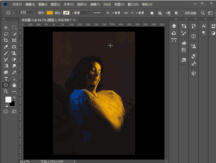Open the ellipse tool preset picker arrow

[x=13, y=13]
